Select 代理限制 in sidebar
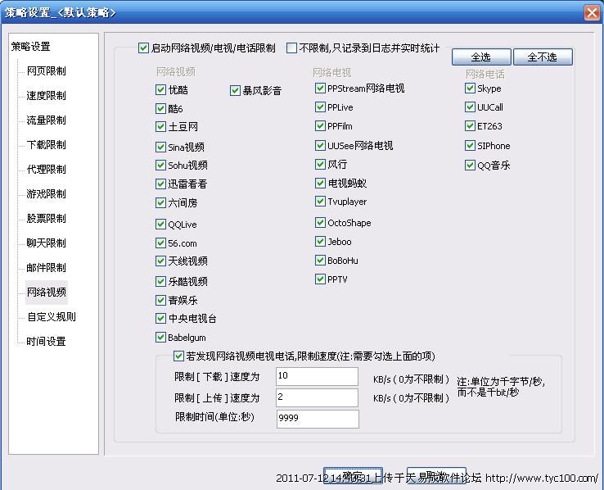The height and width of the screenshot is (490, 604). 46,170
